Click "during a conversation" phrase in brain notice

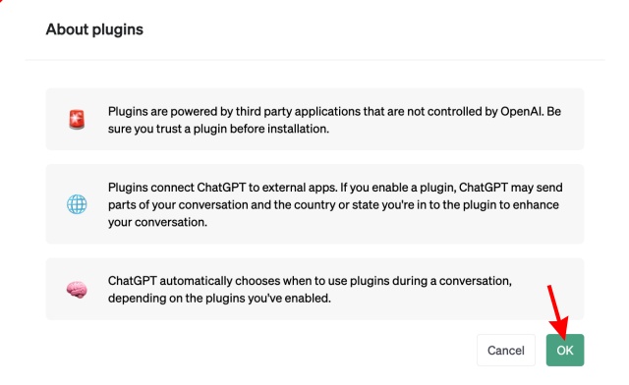click(452, 281)
